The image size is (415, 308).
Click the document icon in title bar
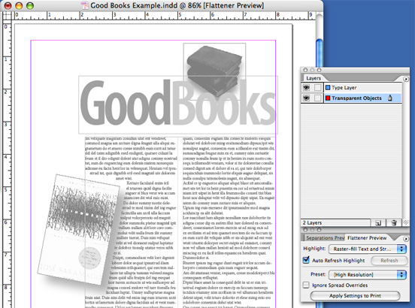84,5
